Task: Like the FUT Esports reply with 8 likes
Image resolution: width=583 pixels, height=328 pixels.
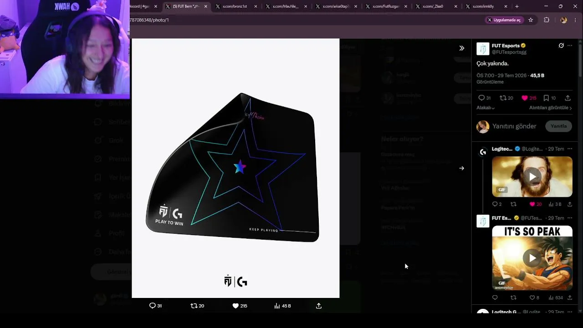Action: 534,298
